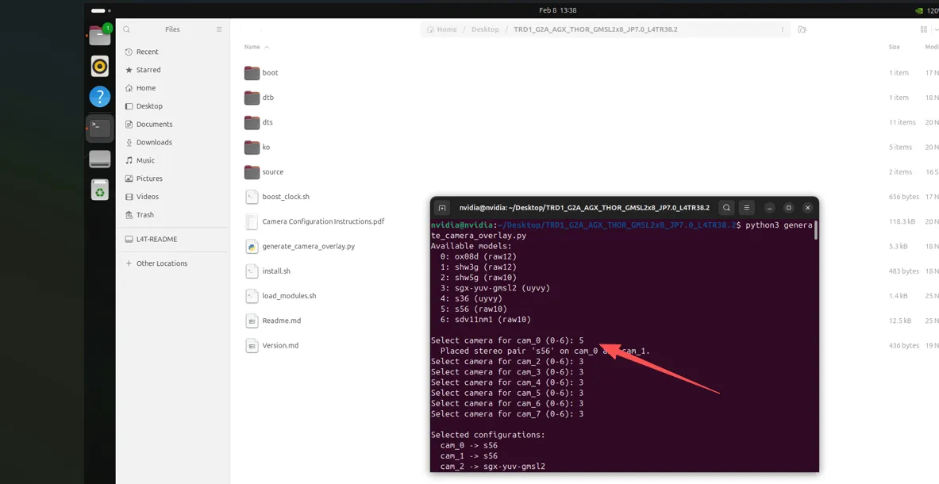
Task: Toggle sort order on Name column
Action: [256, 47]
